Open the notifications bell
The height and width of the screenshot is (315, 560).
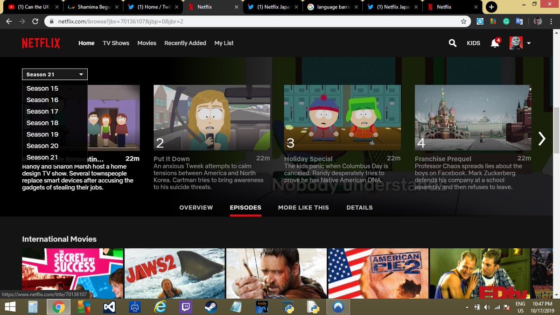[x=495, y=43]
